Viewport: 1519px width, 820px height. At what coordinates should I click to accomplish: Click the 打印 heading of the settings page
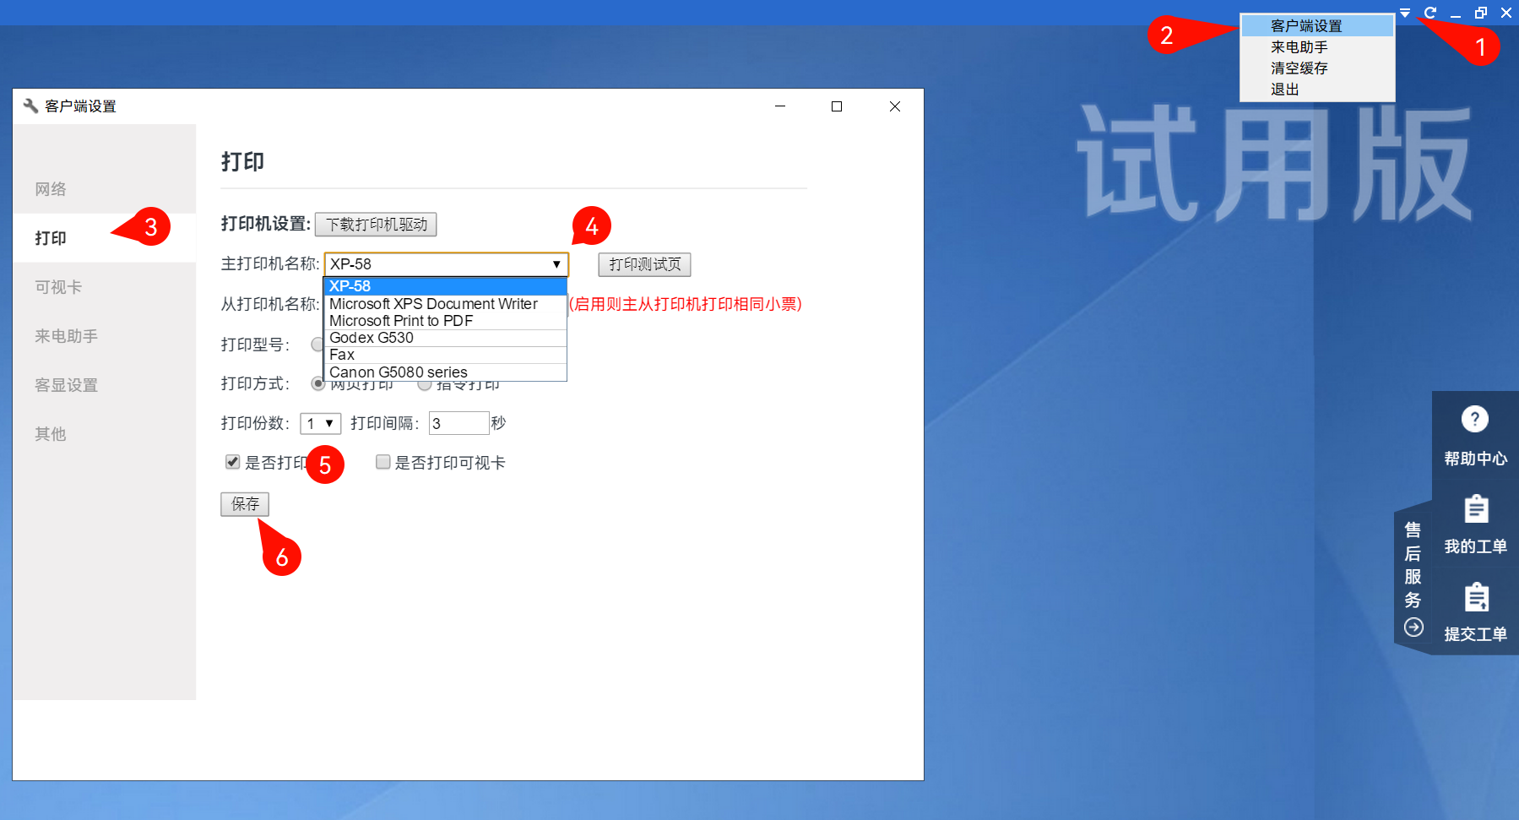pyautogui.click(x=242, y=161)
